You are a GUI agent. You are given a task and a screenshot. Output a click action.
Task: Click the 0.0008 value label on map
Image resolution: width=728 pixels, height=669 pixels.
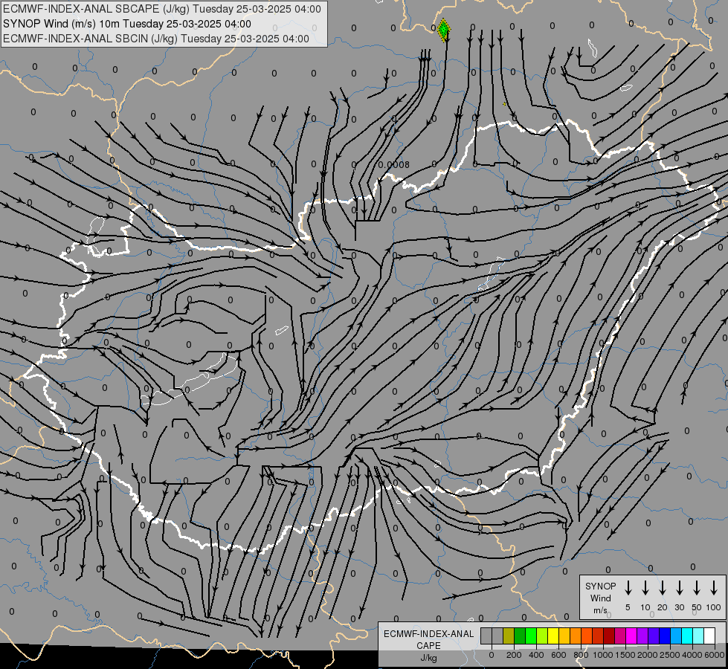393,165
